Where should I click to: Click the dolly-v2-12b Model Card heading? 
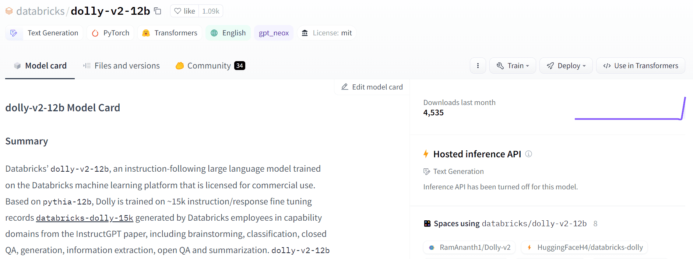click(63, 108)
